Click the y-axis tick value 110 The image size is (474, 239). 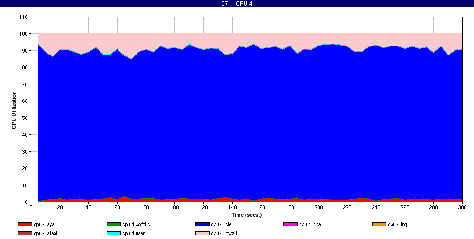click(24, 17)
